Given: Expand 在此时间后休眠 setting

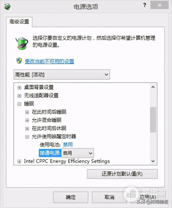Looking at the screenshot, I should click(27, 128).
